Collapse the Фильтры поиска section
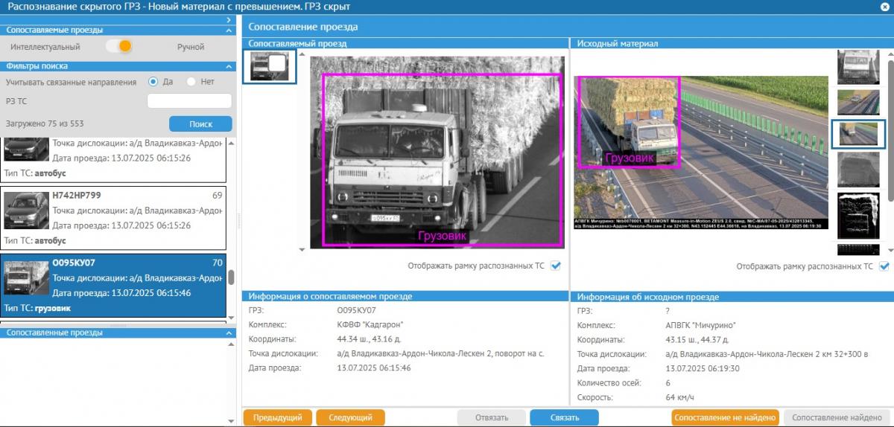 (x=229, y=66)
